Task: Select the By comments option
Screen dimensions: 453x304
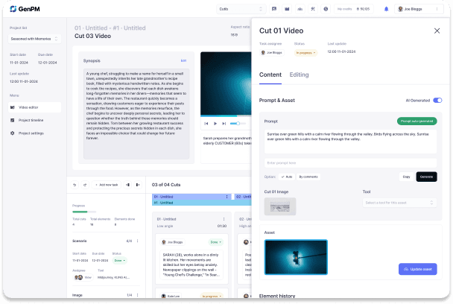Action: tap(308, 177)
